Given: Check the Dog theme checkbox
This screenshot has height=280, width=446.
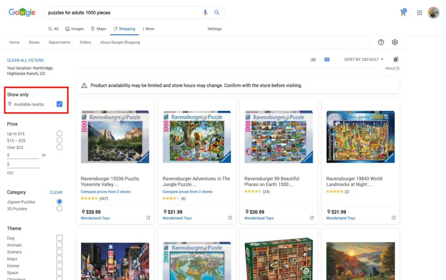Looking at the screenshot, I should pos(59,238).
